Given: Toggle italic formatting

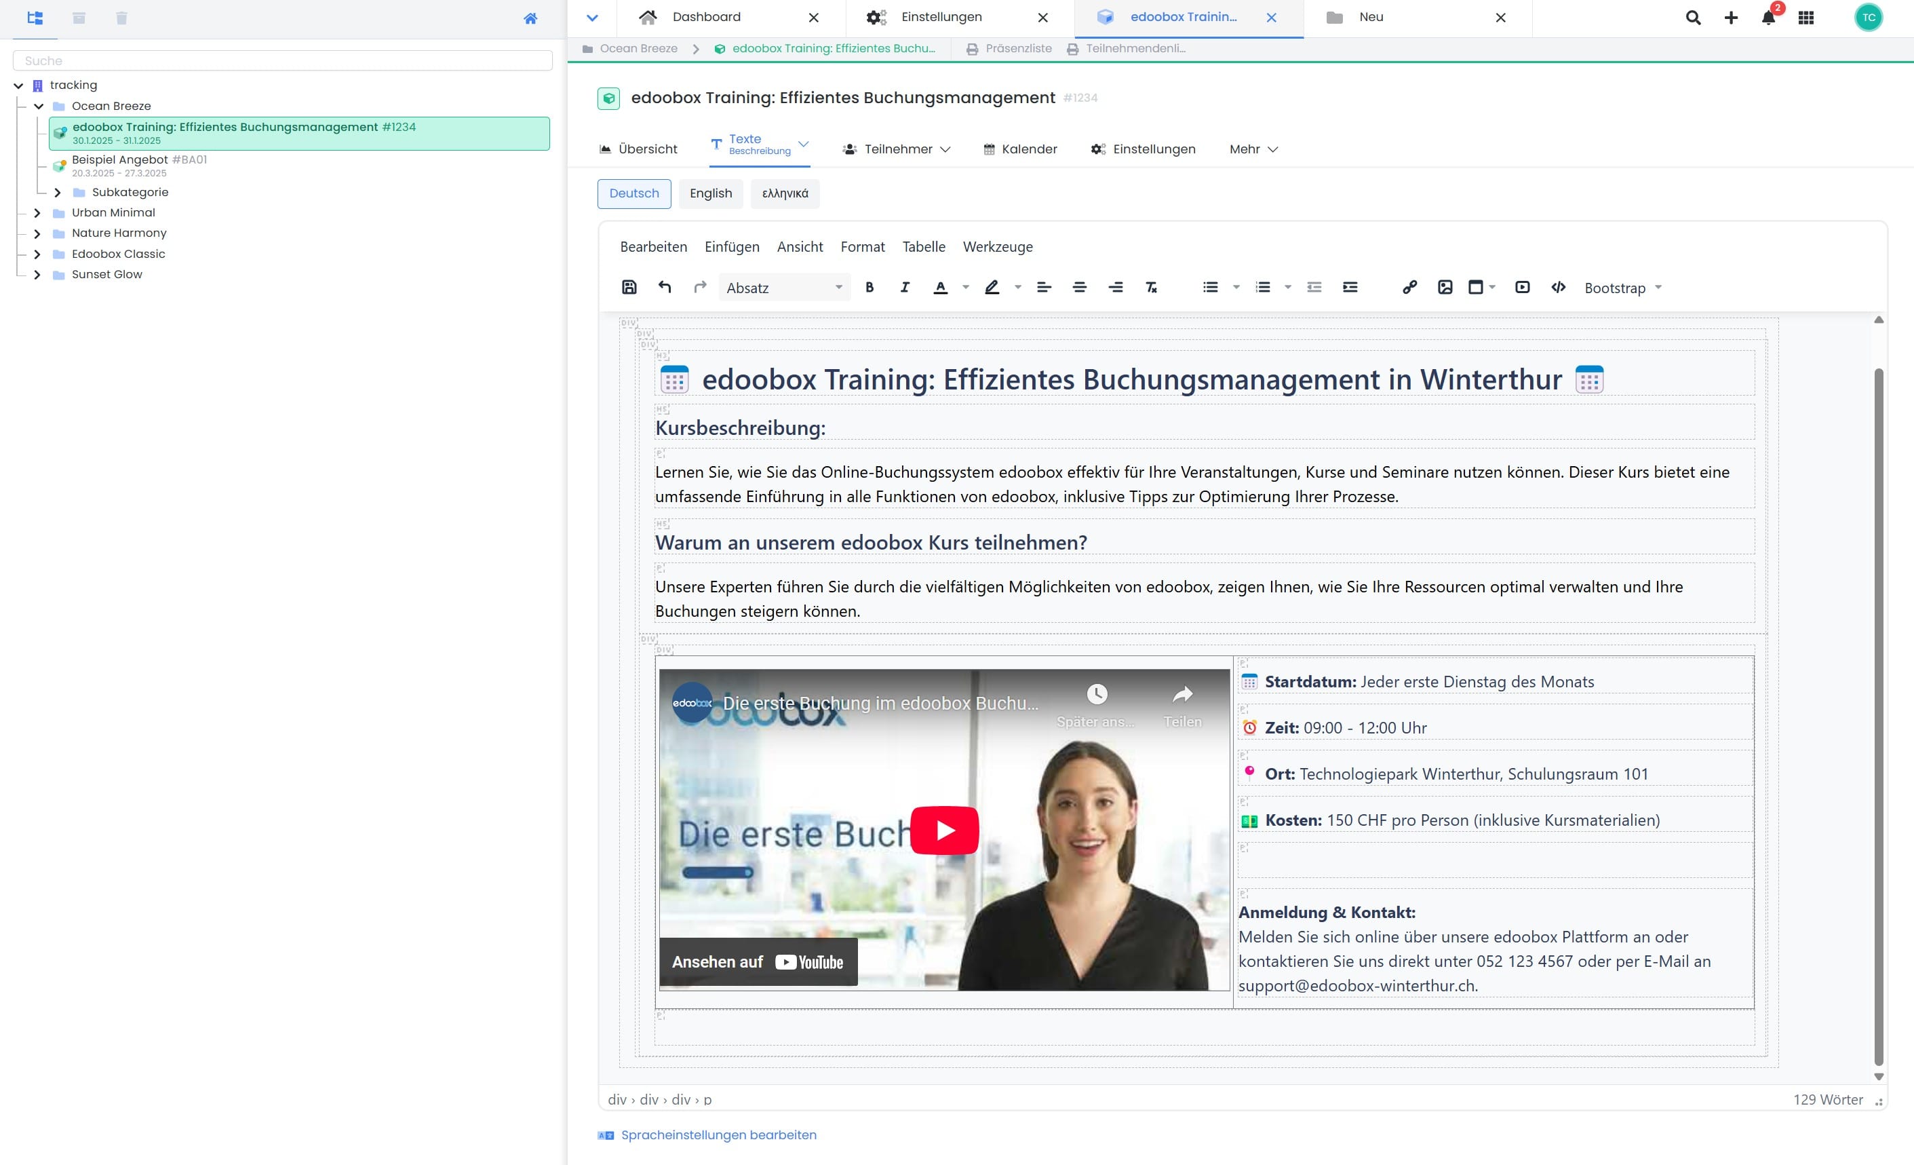Looking at the screenshot, I should (x=905, y=288).
